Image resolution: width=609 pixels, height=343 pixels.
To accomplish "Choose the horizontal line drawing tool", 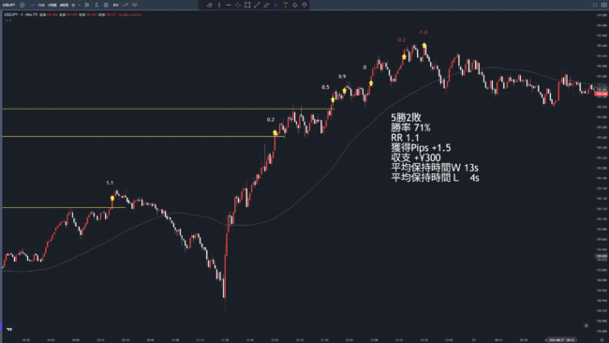I will pyautogui.click(x=229, y=5).
